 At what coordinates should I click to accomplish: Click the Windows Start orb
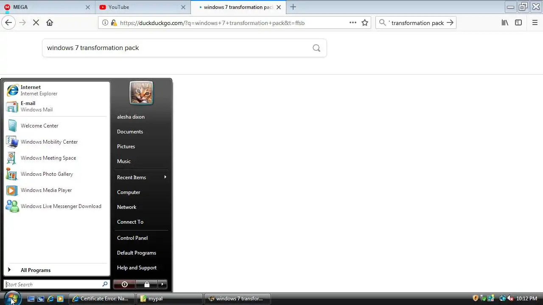[12, 298]
